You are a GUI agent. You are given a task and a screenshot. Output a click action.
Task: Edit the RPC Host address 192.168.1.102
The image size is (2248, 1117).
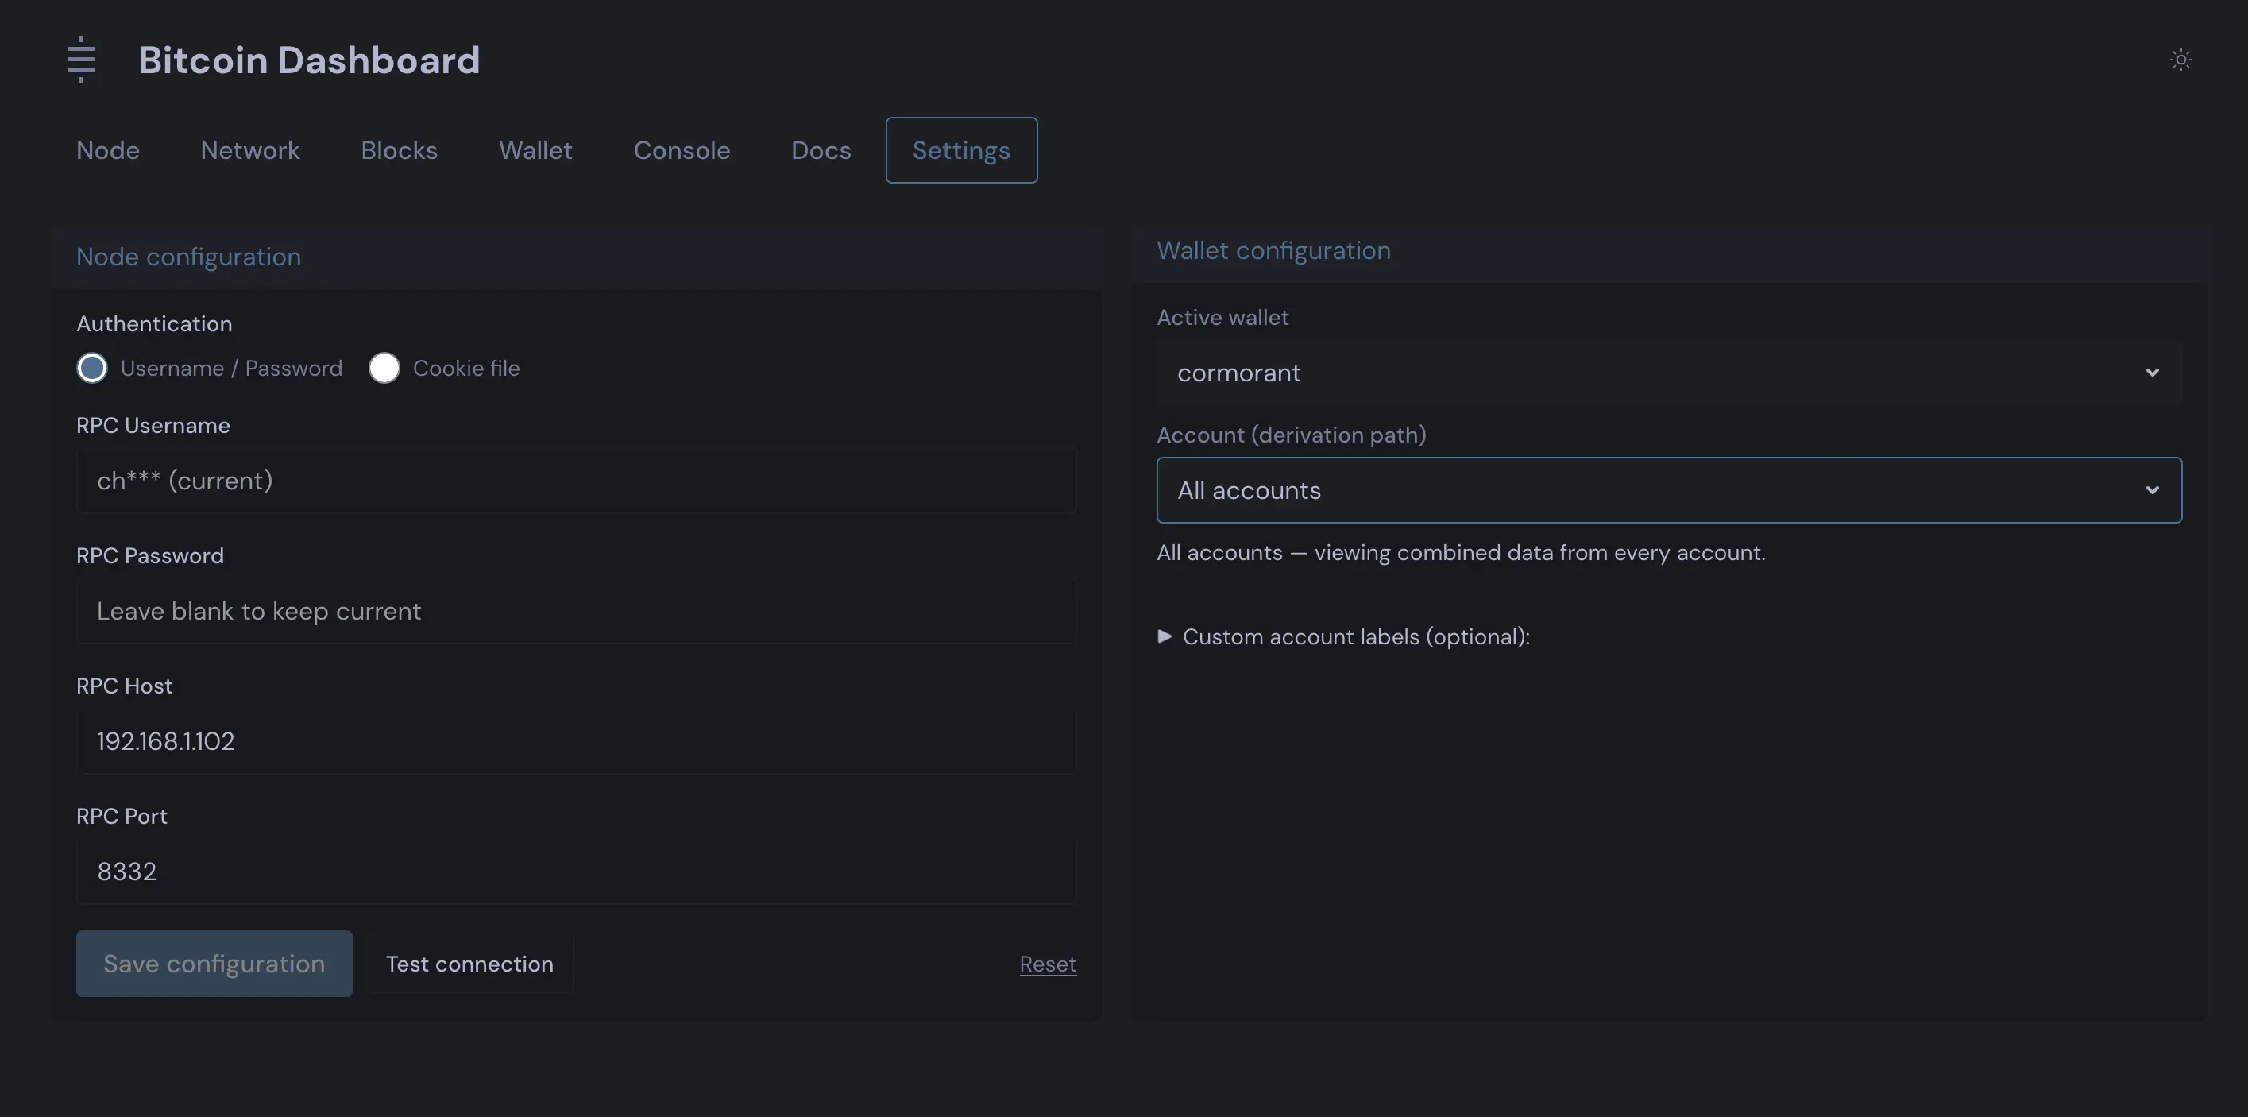576,742
